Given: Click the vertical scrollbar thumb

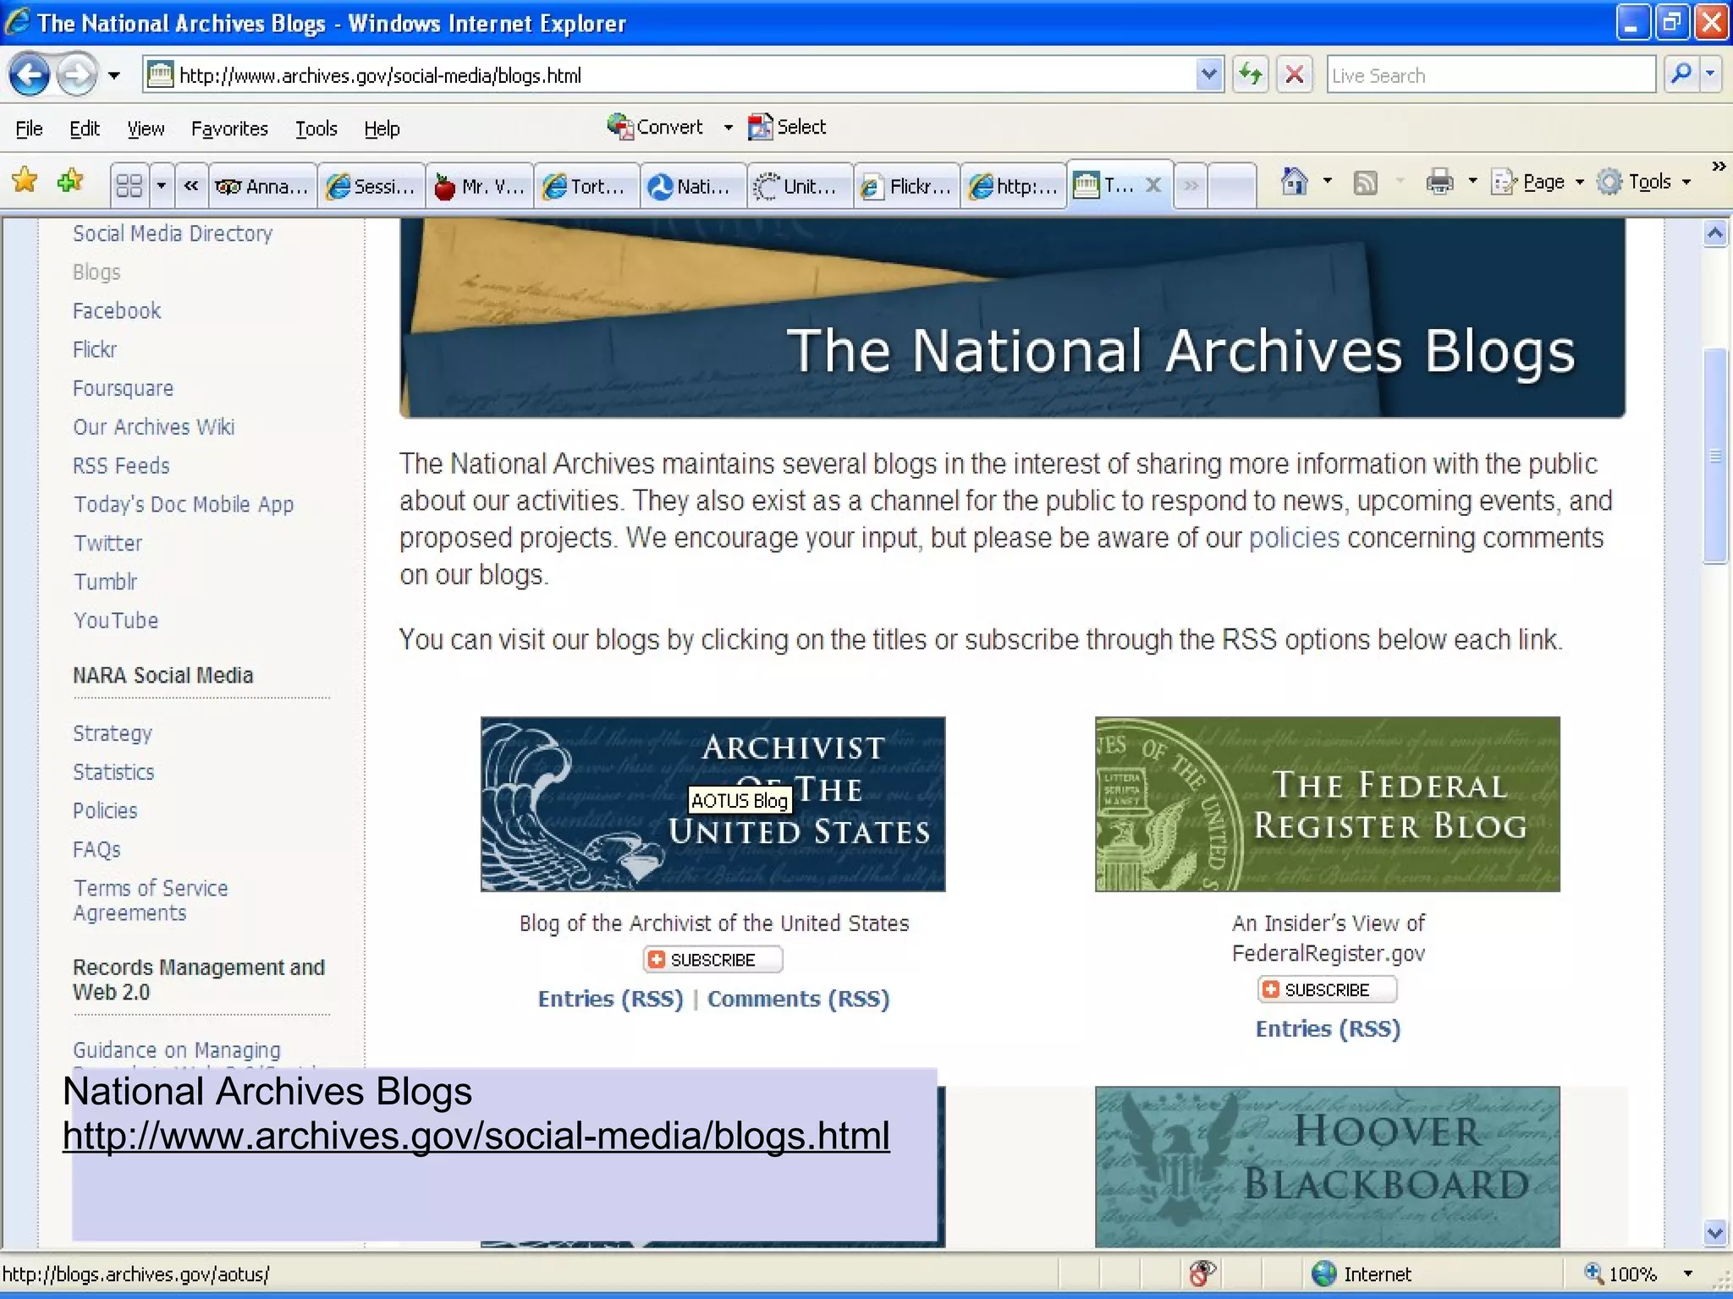Looking at the screenshot, I should click(x=1715, y=456).
